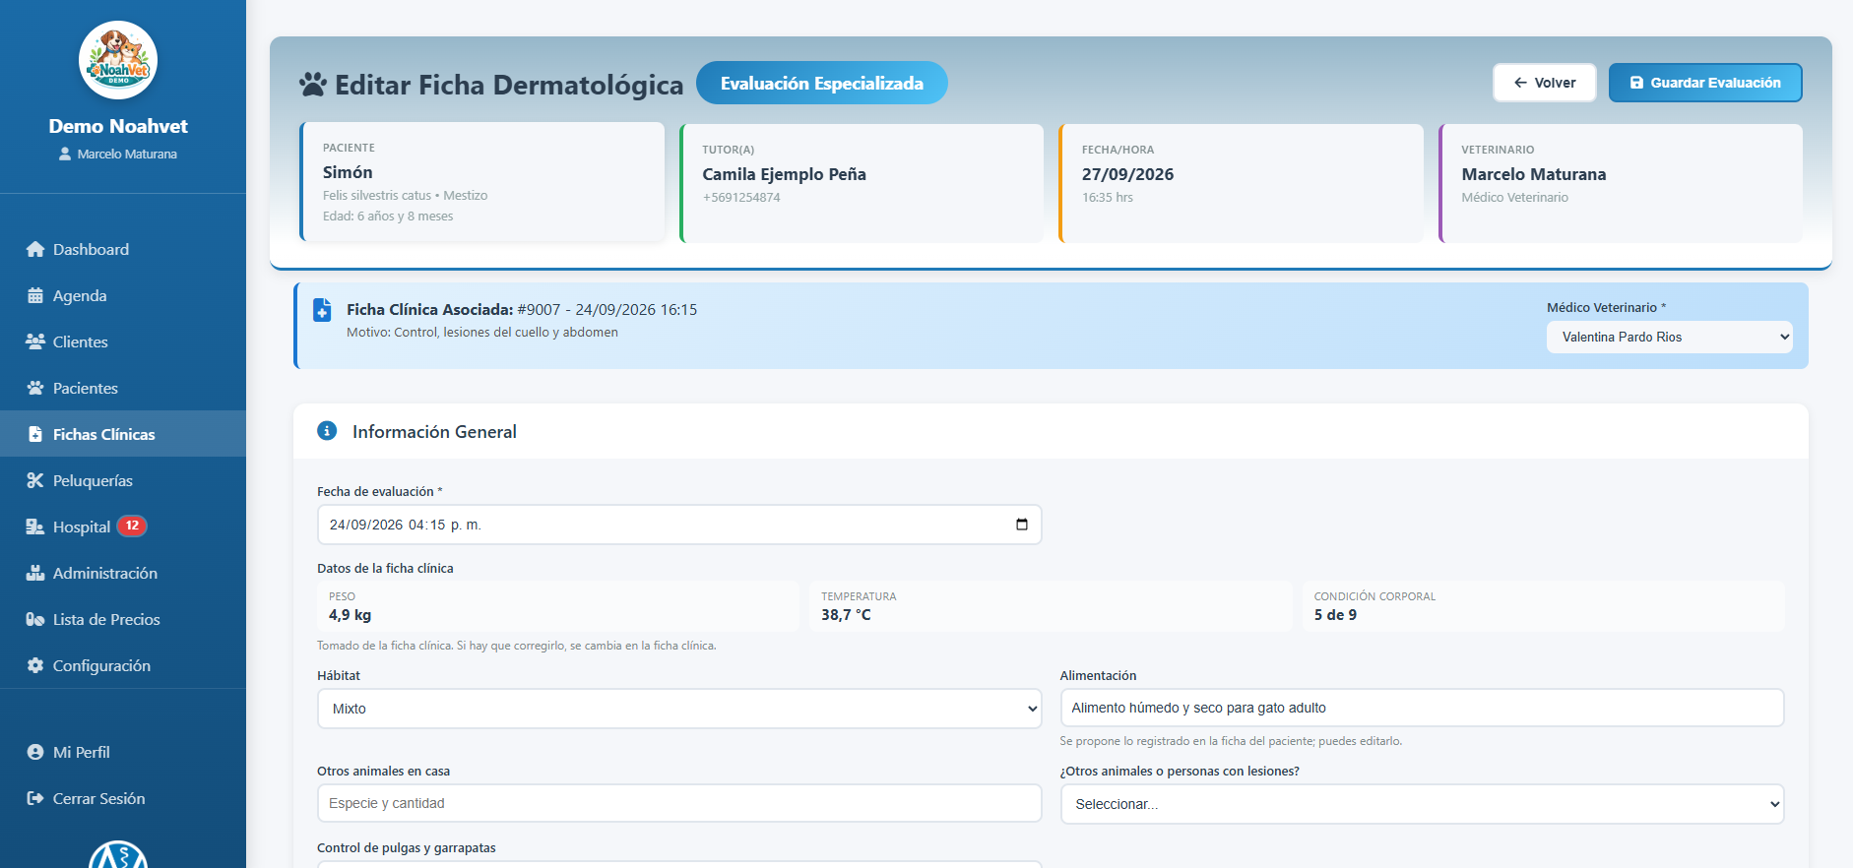The width and height of the screenshot is (1853, 868).
Task: Click the Agenda calendar icon
Action: pos(35,295)
